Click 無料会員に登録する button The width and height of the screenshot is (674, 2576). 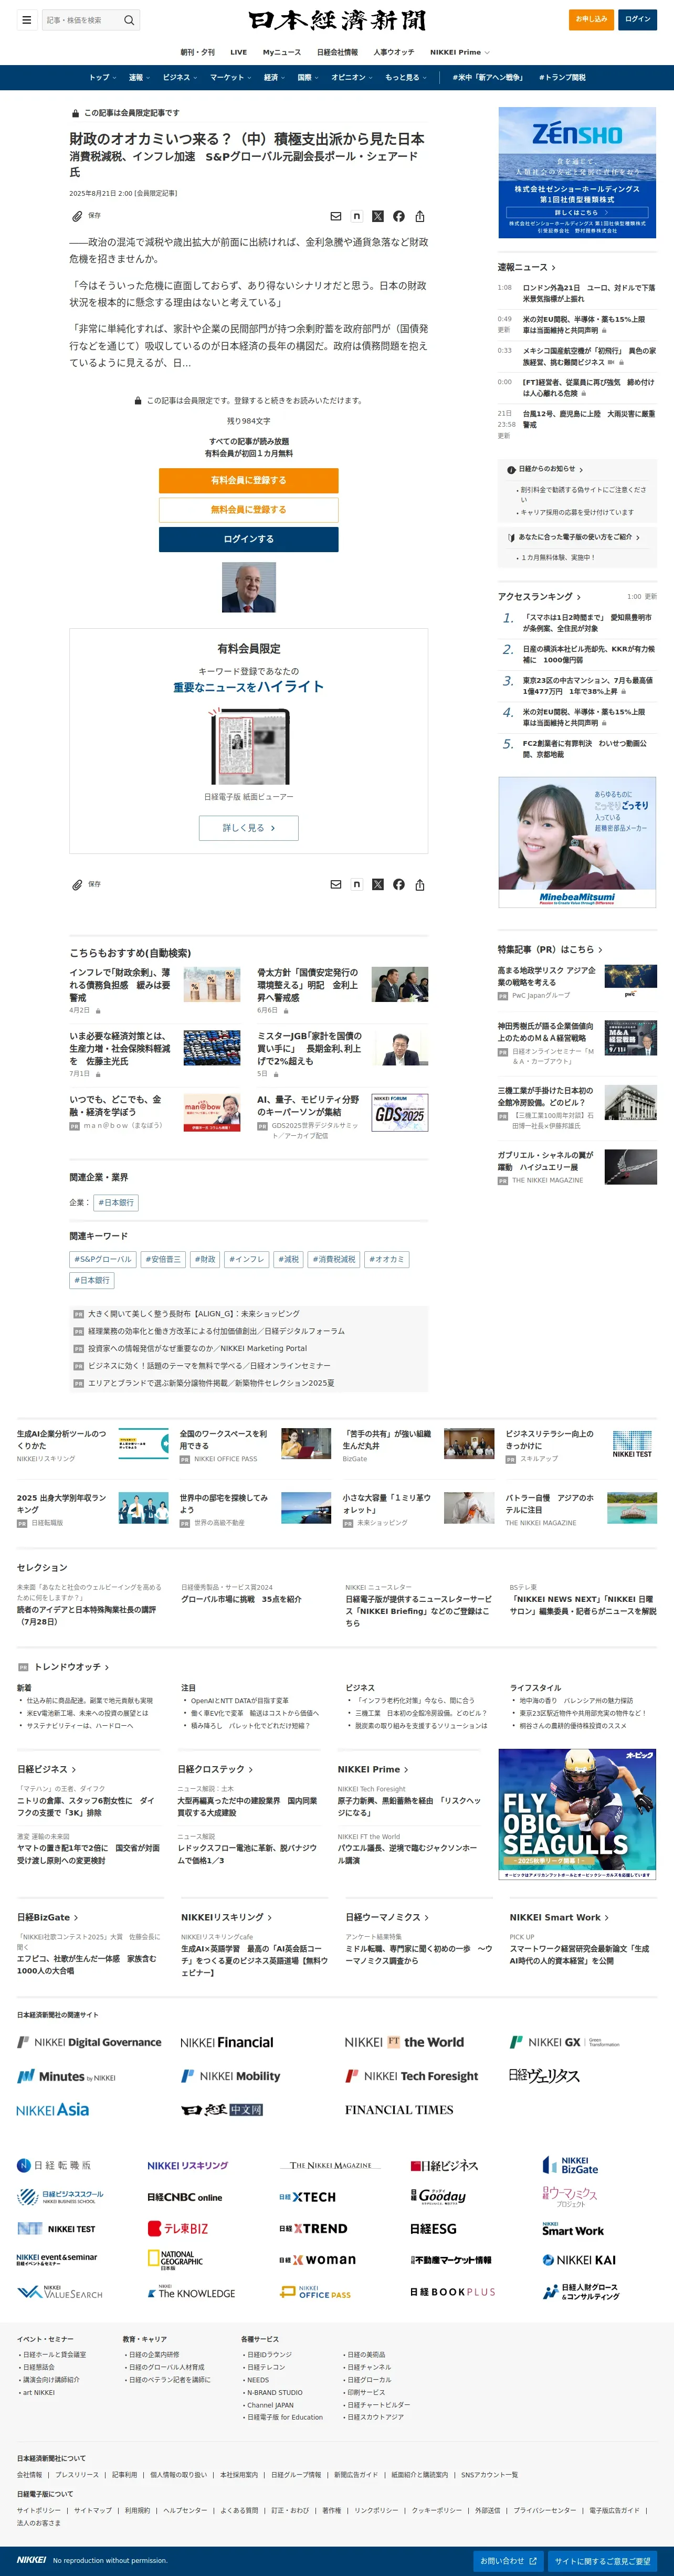(249, 509)
